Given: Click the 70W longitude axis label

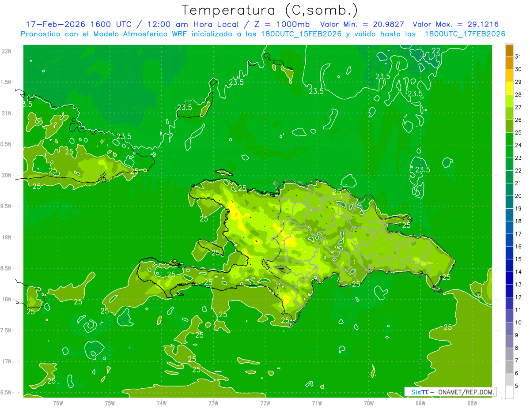Looking at the screenshot, I should [369, 403].
